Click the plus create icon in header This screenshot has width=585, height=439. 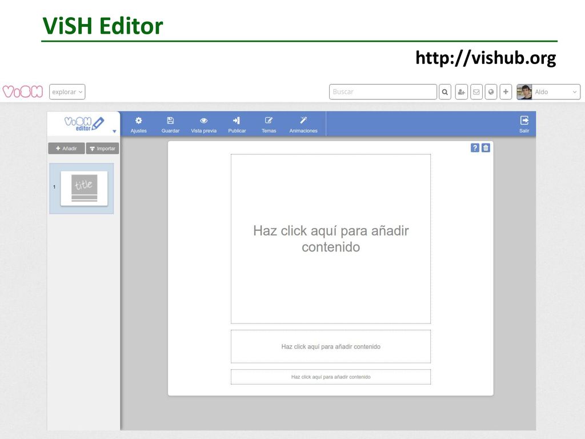click(x=506, y=92)
